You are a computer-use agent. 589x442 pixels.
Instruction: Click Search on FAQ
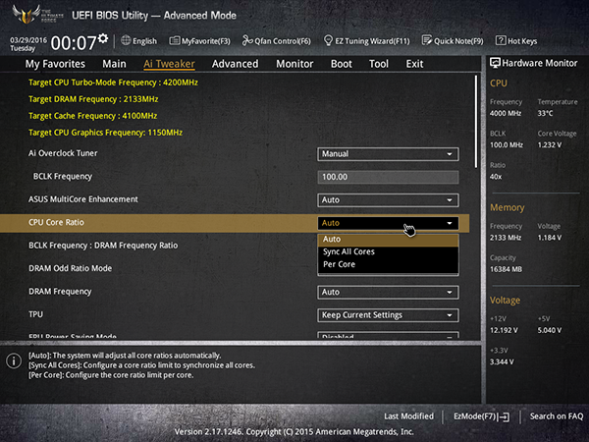tap(557, 416)
